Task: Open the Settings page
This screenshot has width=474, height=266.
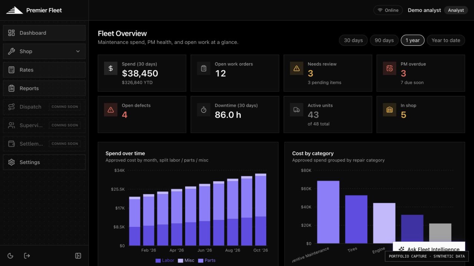Action: [44, 162]
